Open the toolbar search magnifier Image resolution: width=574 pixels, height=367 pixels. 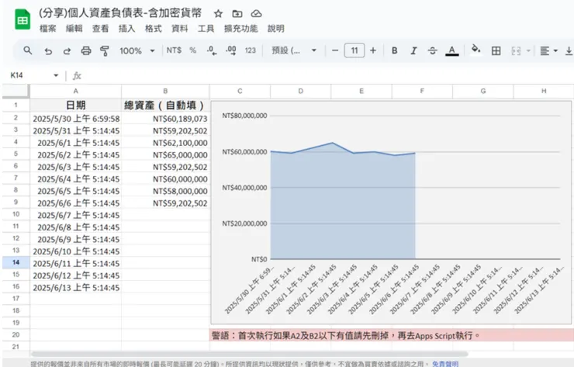coord(27,50)
